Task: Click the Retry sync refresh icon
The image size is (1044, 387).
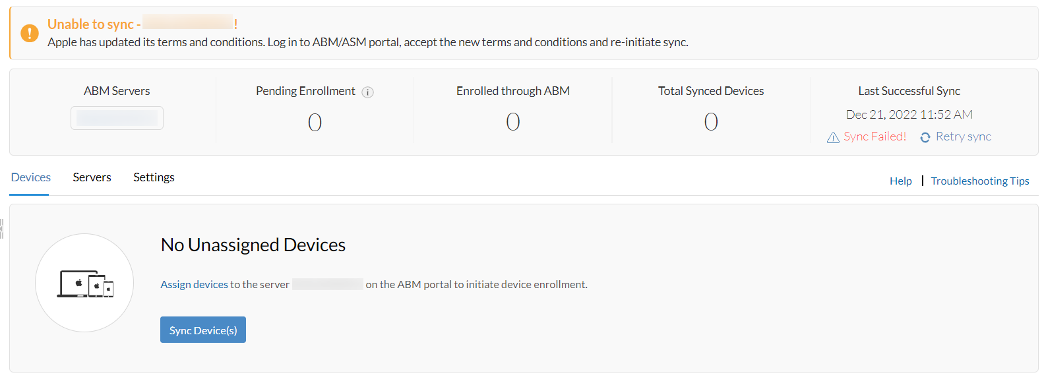Action: (x=925, y=137)
